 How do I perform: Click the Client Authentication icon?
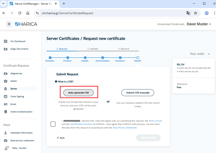click(x=6, y=112)
